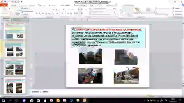Select the colorful lower-left photo on the slide
This screenshot has width=184, height=103.
(x=90, y=76)
